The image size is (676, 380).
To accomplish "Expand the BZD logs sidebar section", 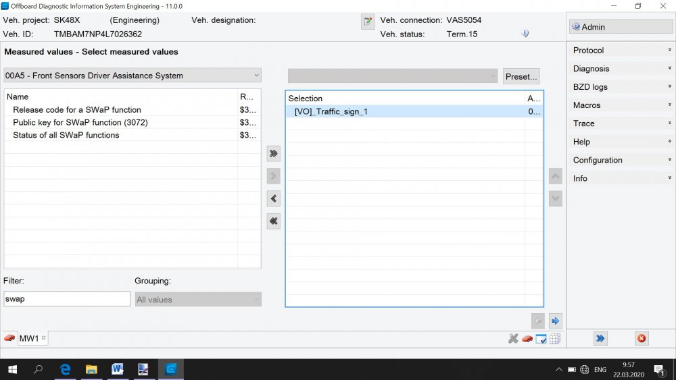I will 621,87.
